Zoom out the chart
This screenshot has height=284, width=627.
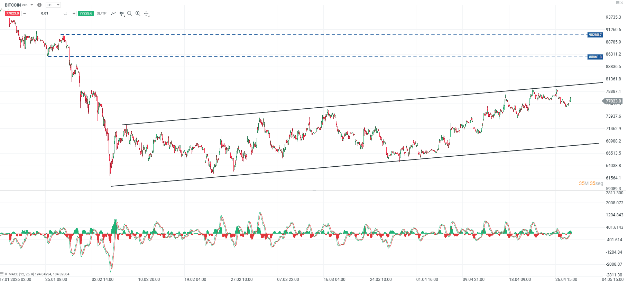tap(130, 13)
